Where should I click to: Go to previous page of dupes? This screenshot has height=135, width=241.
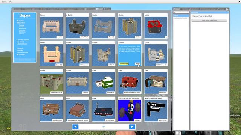[x=75, y=127]
